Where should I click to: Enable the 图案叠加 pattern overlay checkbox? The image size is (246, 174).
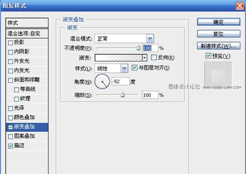(10, 137)
